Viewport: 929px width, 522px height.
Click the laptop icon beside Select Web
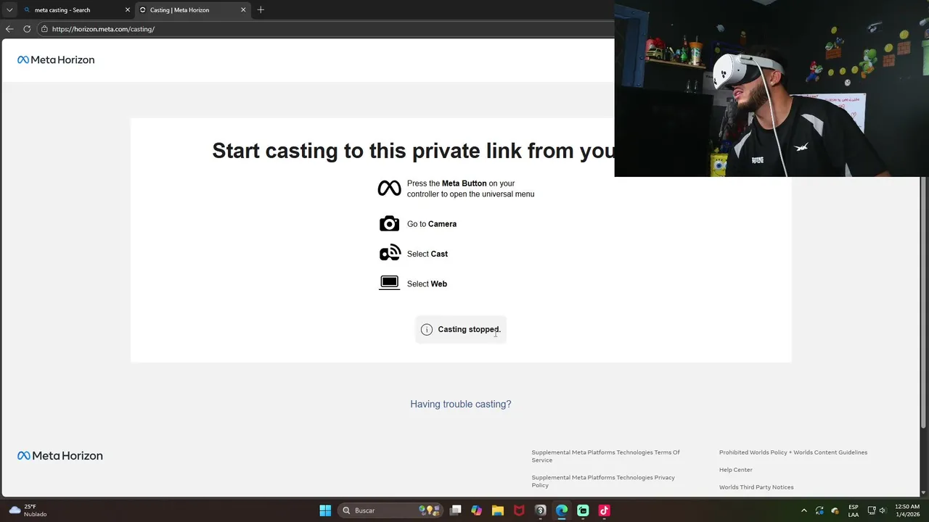tap(389, 283)
